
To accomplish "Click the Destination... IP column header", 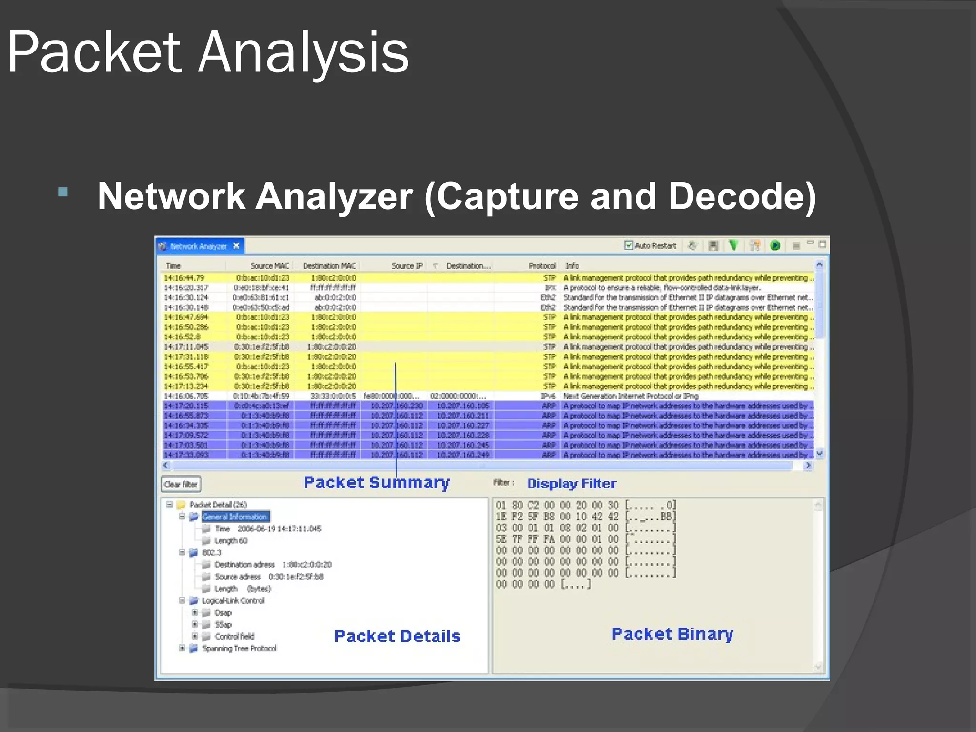I will [x=461, y=266].
